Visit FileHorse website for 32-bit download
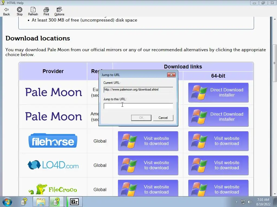Viewport: 277px width, 207px height. 148,141
